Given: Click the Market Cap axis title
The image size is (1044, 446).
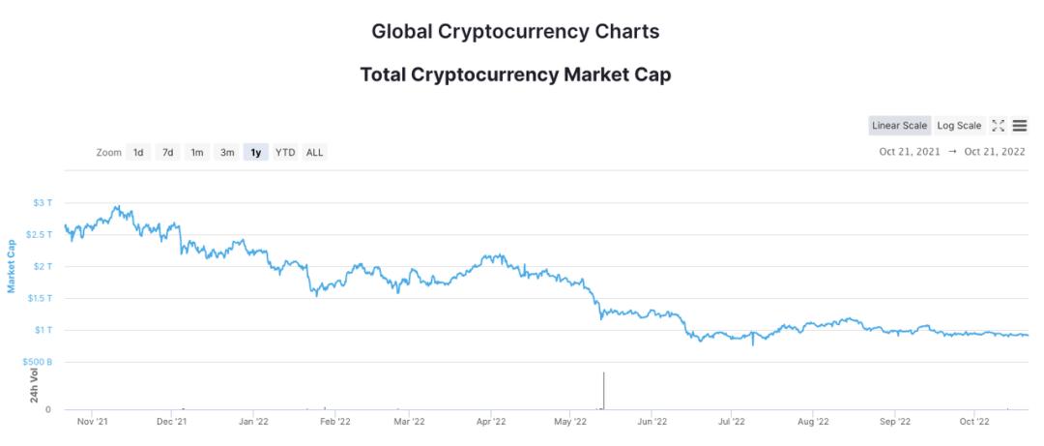Looking at the screenshot, I should click(12, 266).
